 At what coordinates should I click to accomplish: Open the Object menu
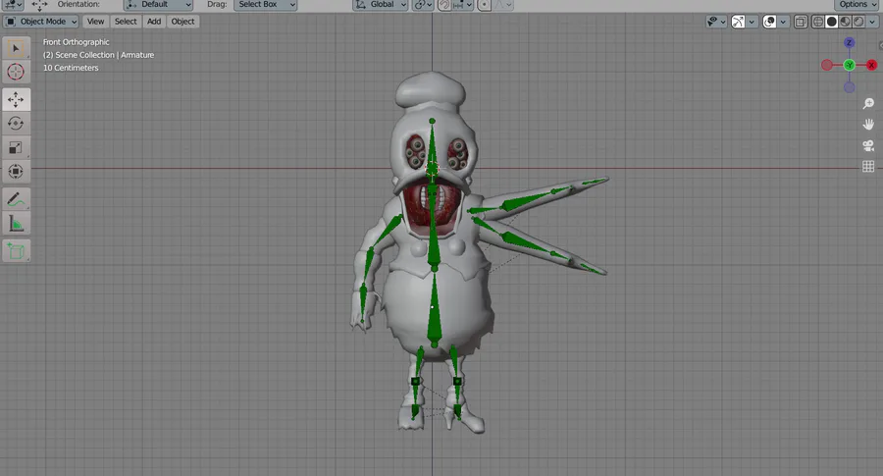pyautogui.click(x=182, y=22)
